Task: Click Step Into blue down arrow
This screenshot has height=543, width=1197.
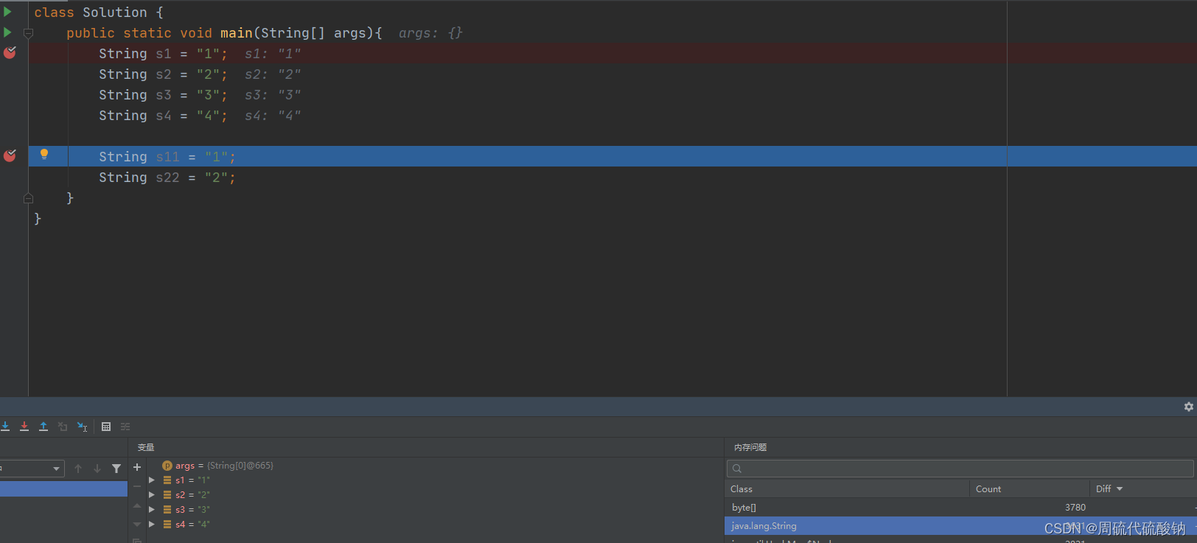Action: [5, 427]
